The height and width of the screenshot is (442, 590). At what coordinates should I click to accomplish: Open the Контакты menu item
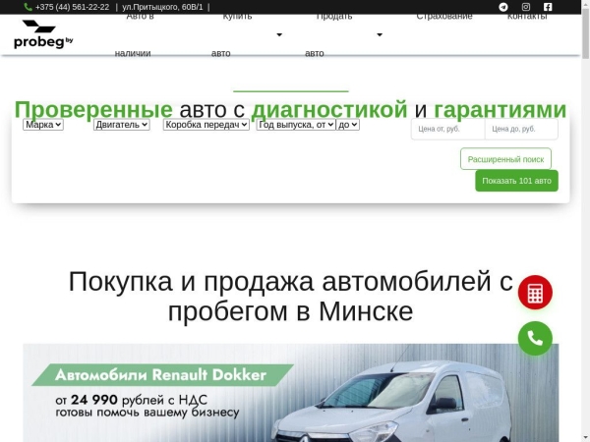(527, 16)
